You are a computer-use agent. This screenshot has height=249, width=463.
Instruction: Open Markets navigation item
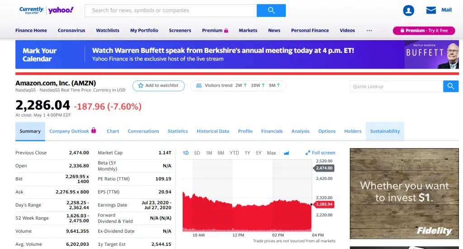pos(248,30)
